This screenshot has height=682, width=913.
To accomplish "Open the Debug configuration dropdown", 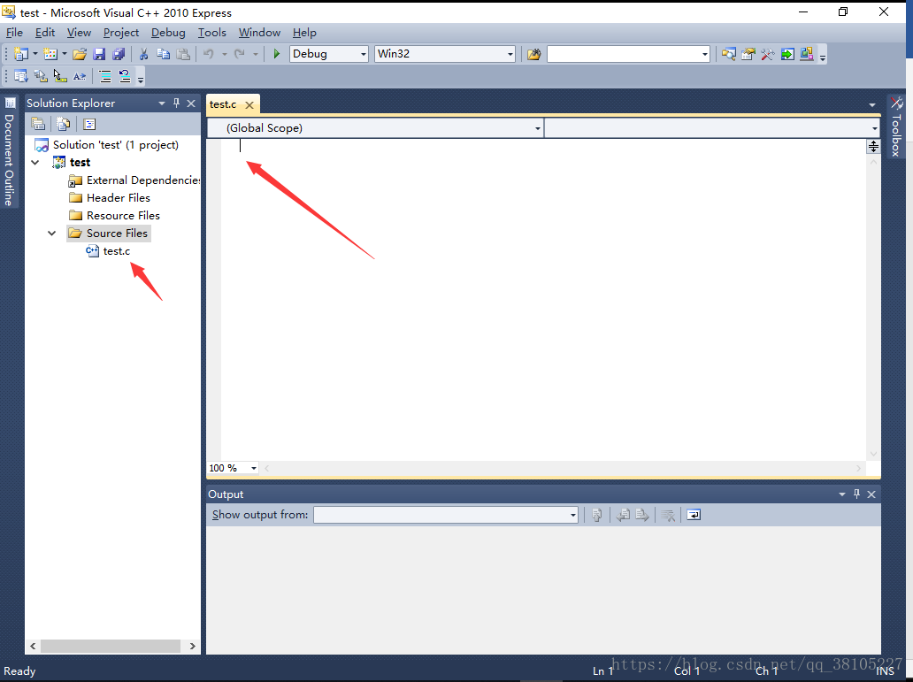I will [364, 54].
